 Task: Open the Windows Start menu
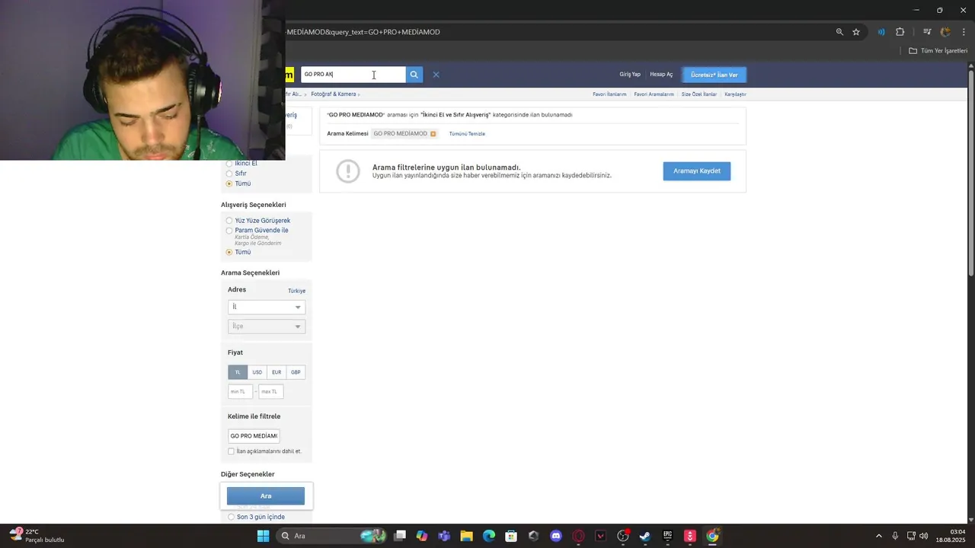263,536
